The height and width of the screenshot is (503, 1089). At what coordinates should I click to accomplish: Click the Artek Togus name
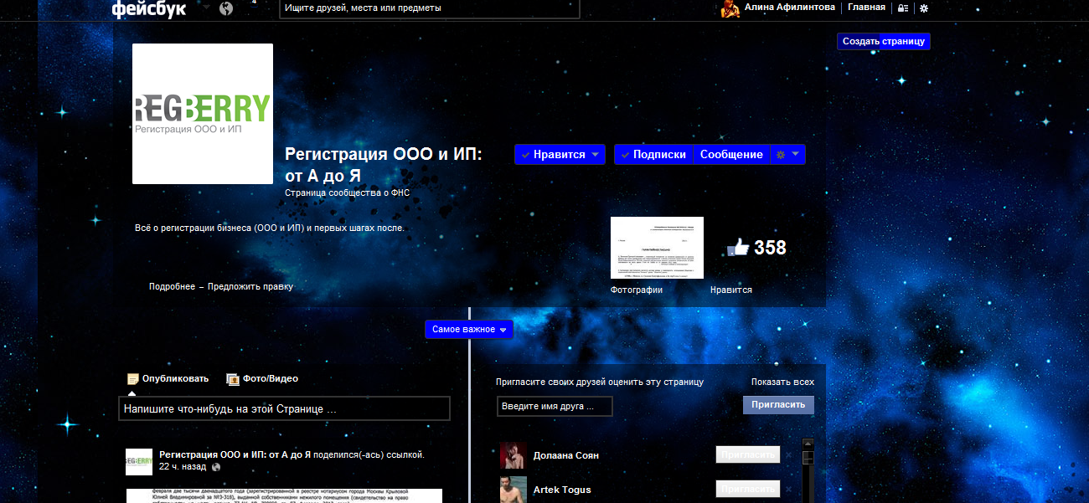pos(562,490)
